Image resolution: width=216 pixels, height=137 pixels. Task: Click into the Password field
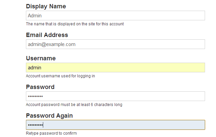coord(115,96)
